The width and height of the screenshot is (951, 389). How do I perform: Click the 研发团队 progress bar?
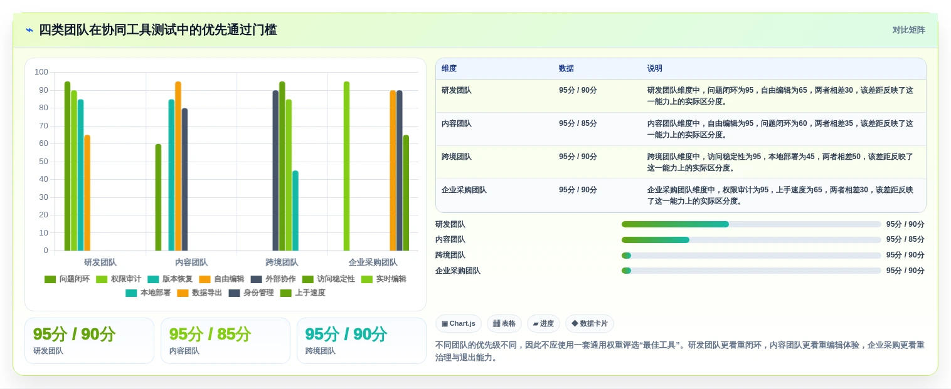(x=752, y=224)
